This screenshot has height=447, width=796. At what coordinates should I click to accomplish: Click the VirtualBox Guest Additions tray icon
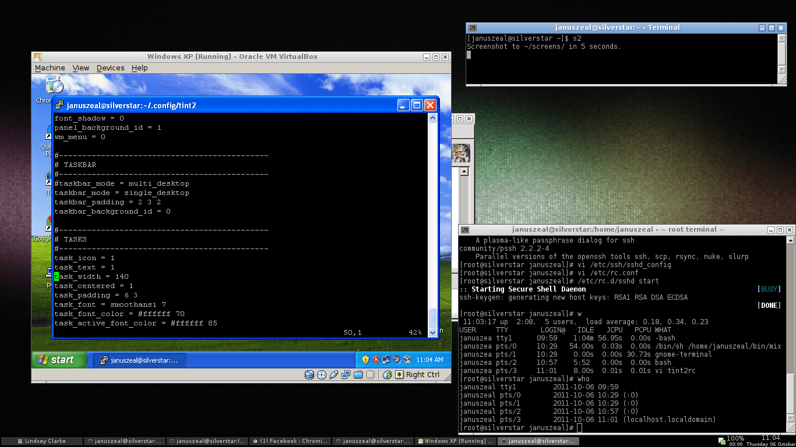[x=407, y=359]
